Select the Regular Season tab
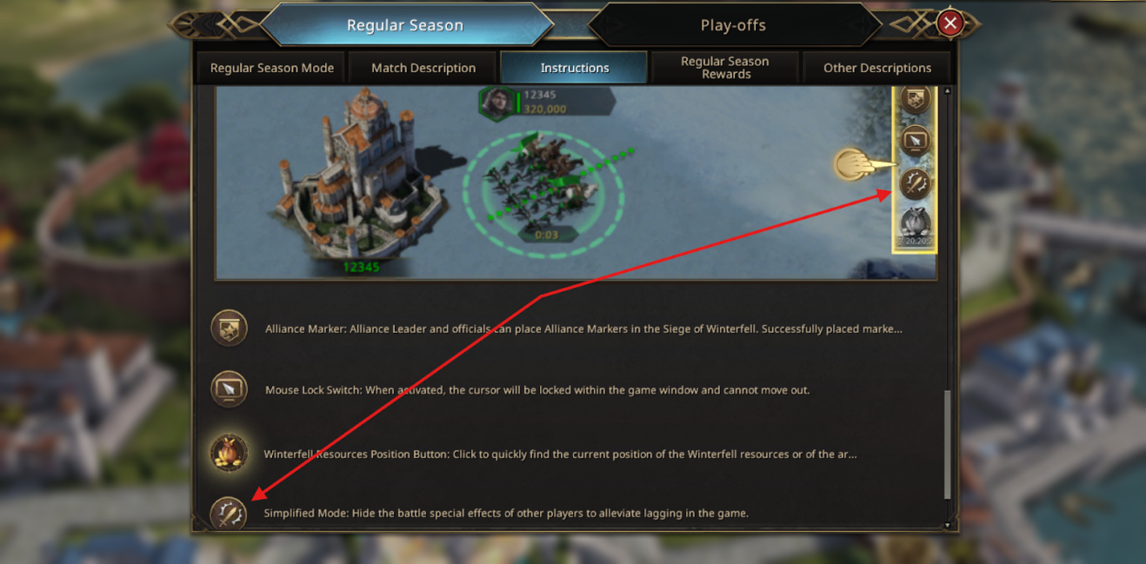Screen dimensions: 1146x564 pyautogui.click(x=404, y=25)
